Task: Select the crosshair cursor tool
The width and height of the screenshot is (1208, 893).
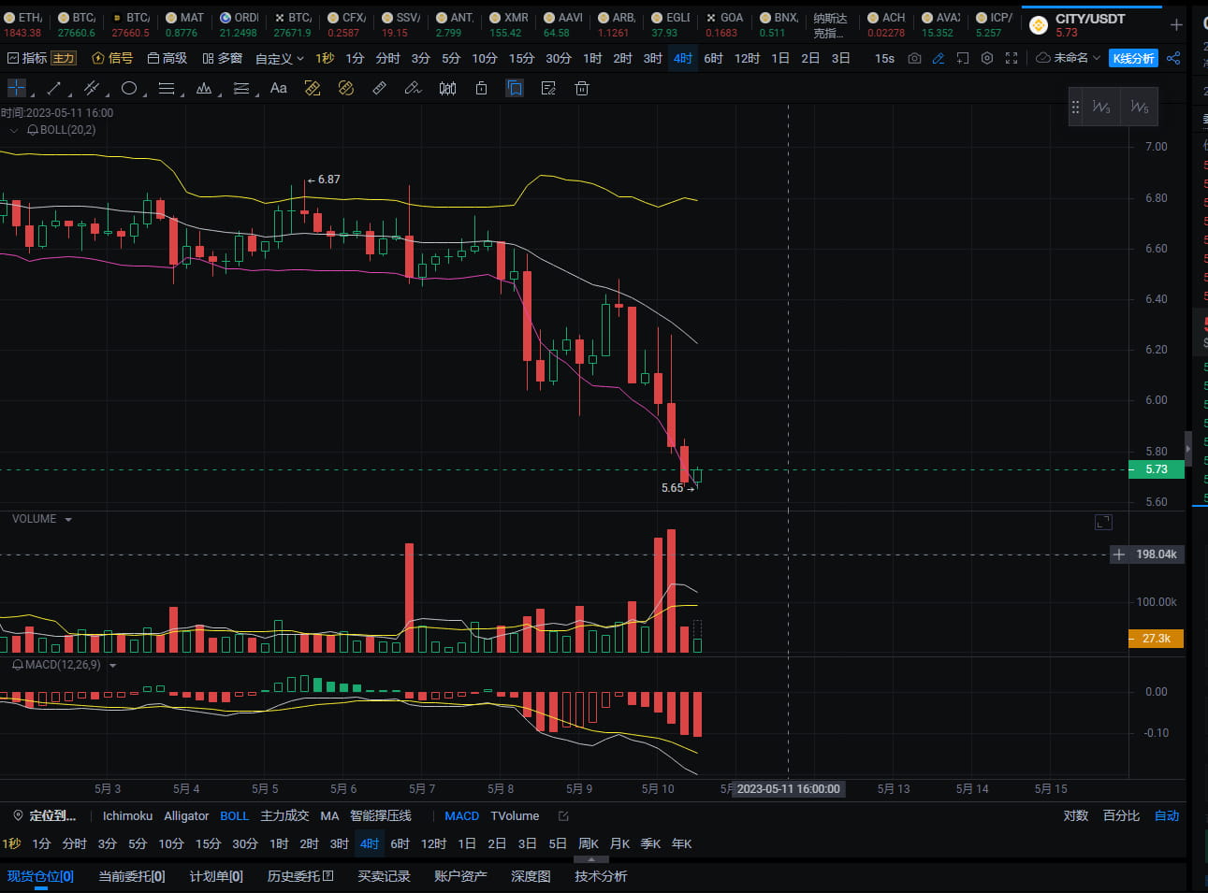Action: [x=17, y=88]
